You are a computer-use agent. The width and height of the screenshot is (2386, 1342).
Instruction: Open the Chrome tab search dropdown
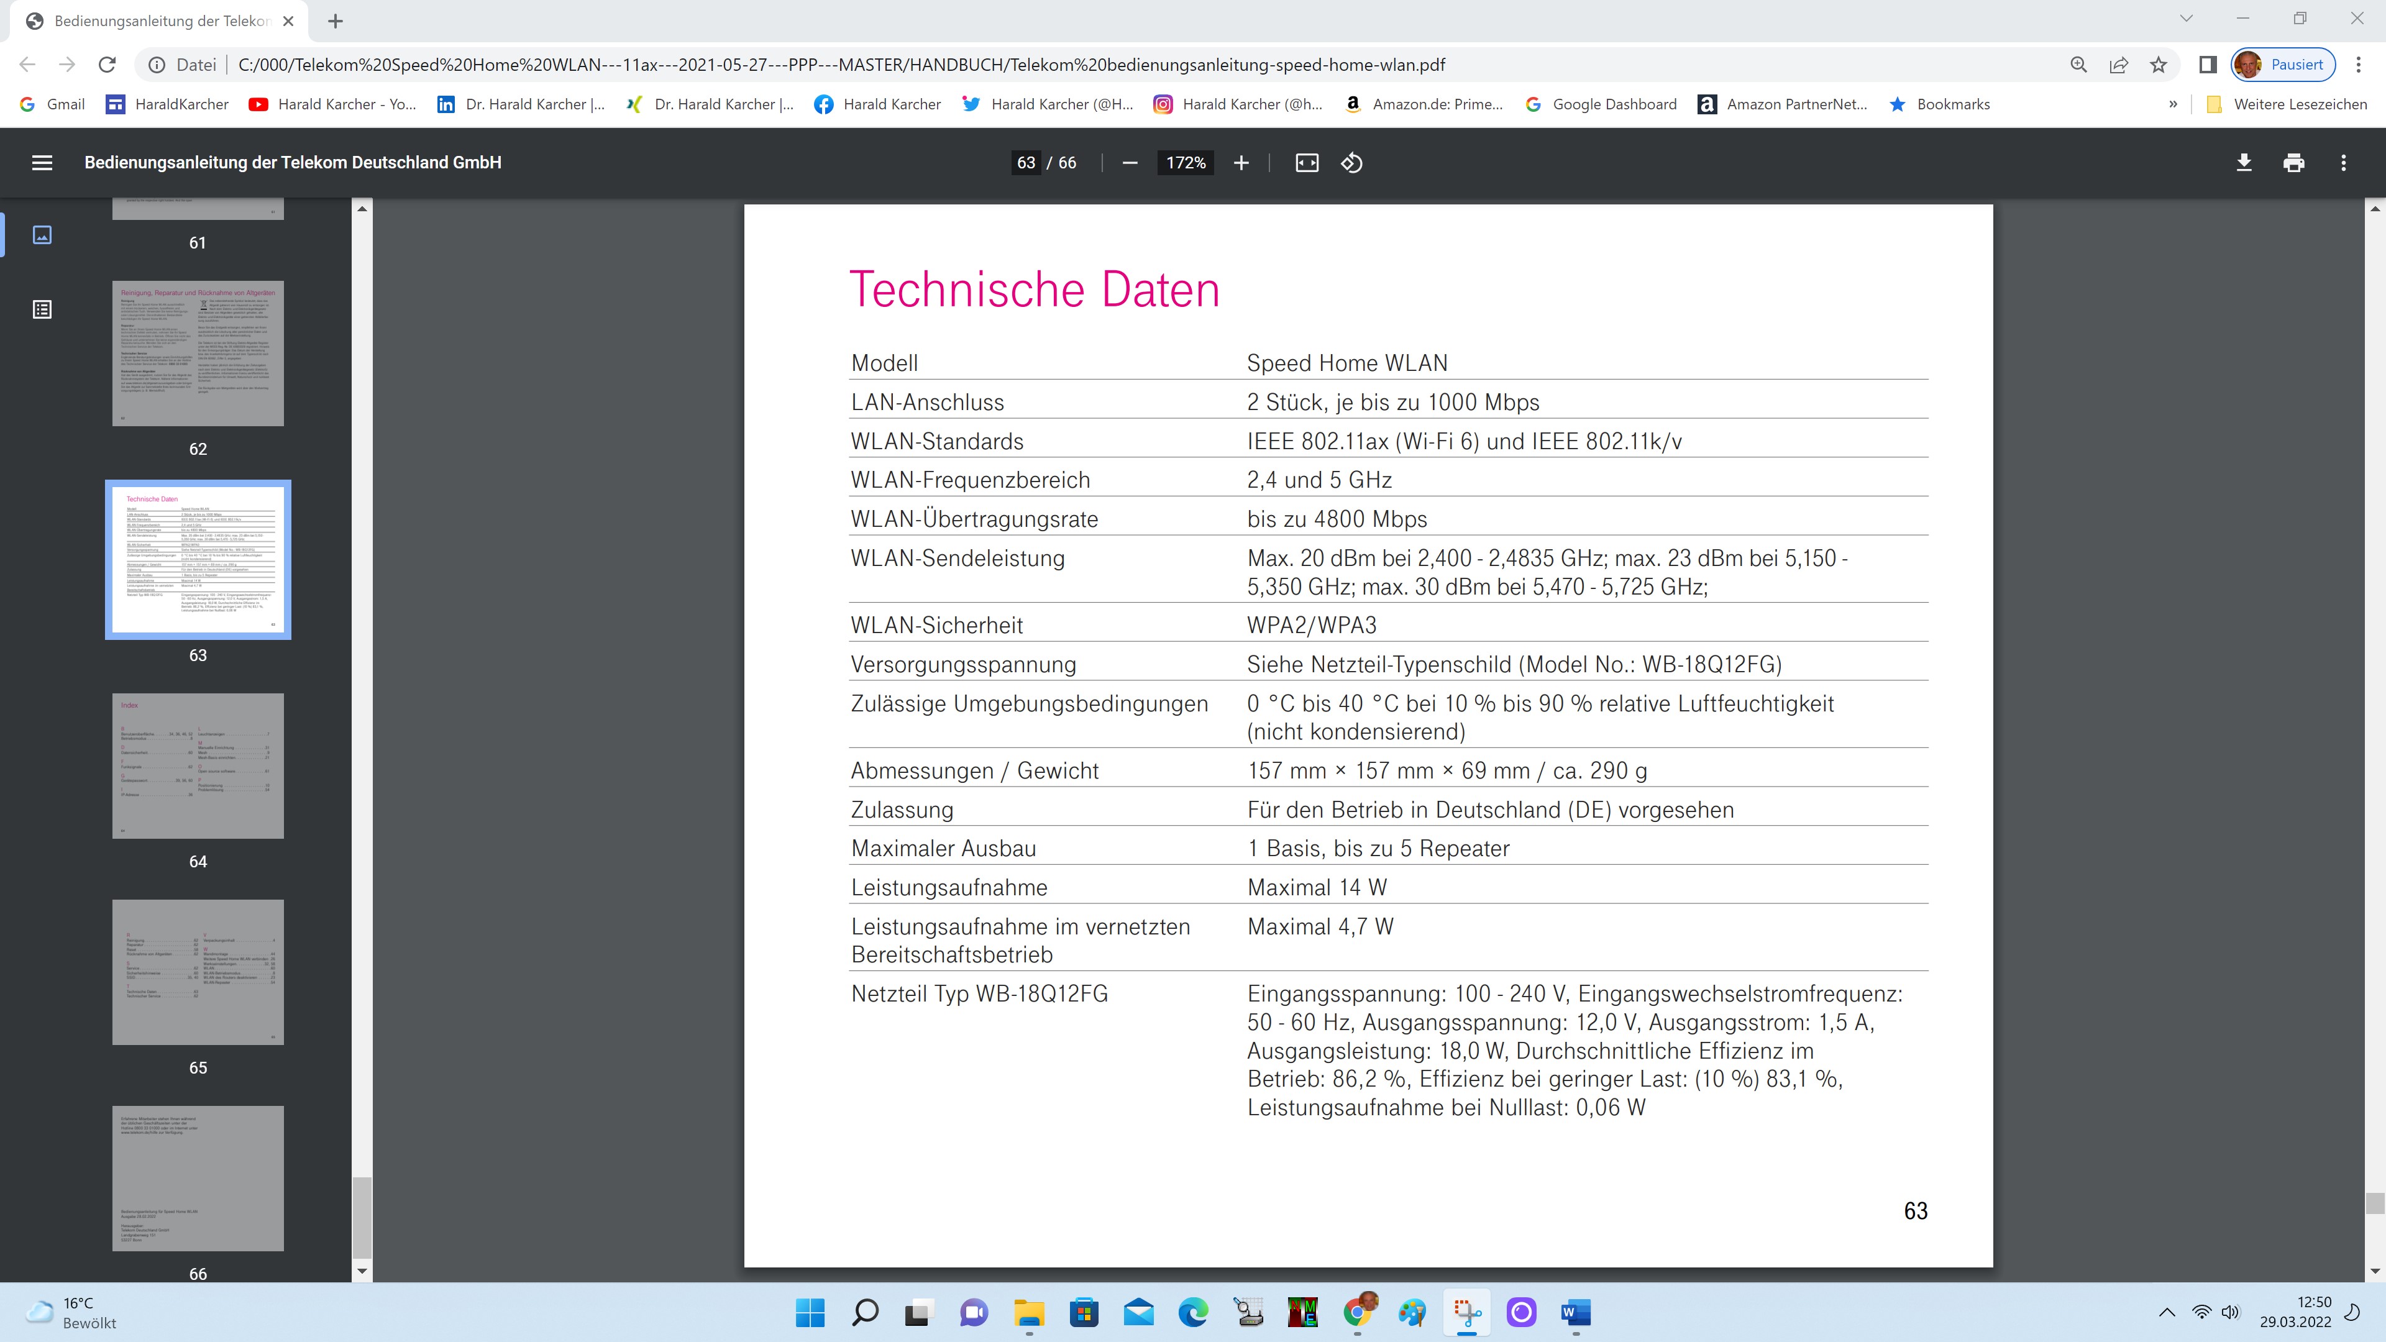pyautogui.click(x=2186, y=19)
